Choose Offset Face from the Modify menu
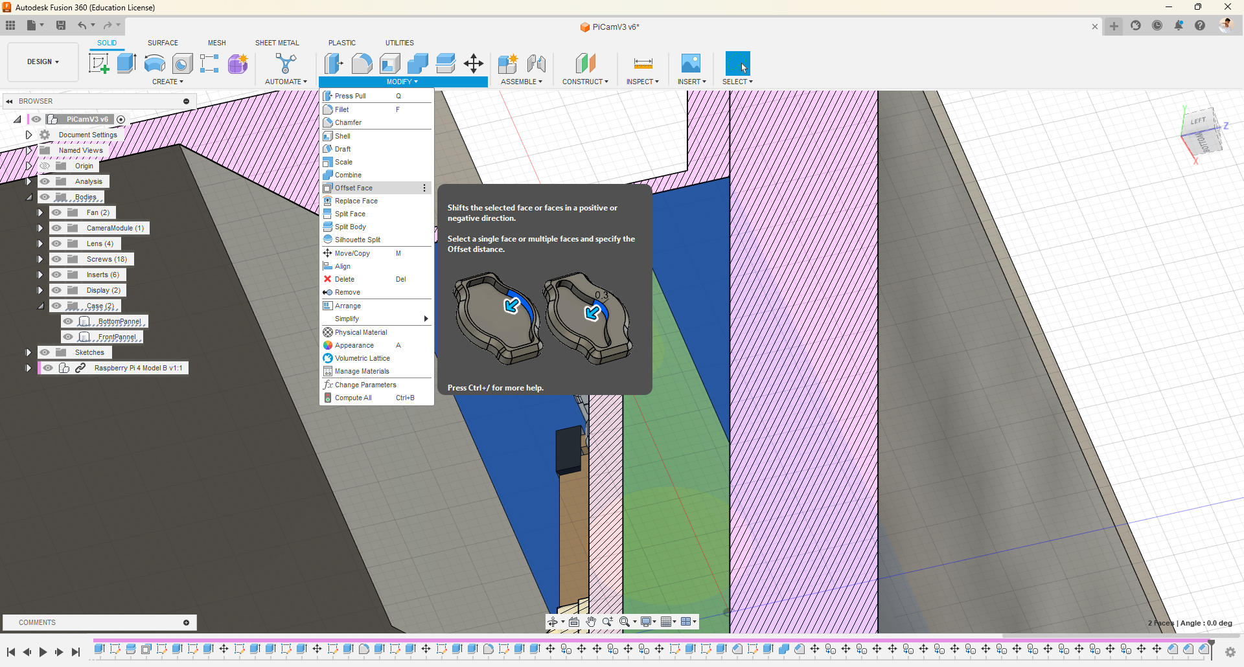Screen dimensions: 1244x667 pyautogui.click(x=354, y=188)
